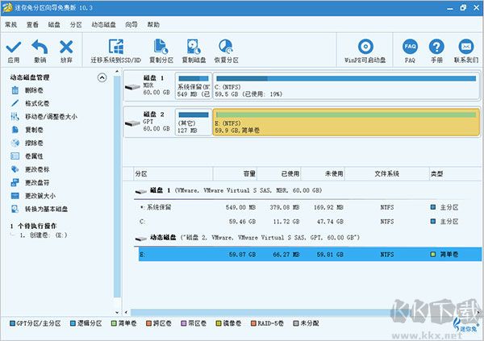Click the GPT分区/主分区 legend swatch
This screenshot has width=484, height=341.
tap(12, 323)
